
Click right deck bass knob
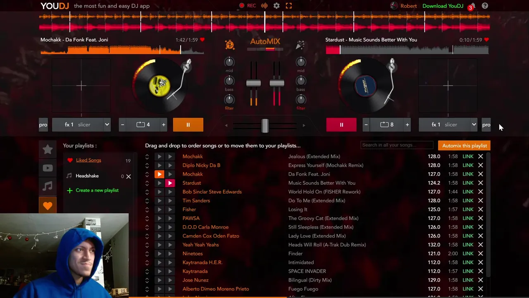coord(301,81)
